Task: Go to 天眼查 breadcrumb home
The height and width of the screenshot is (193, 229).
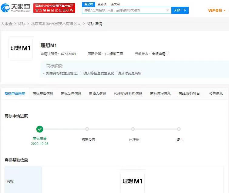Action: [7, 24]
